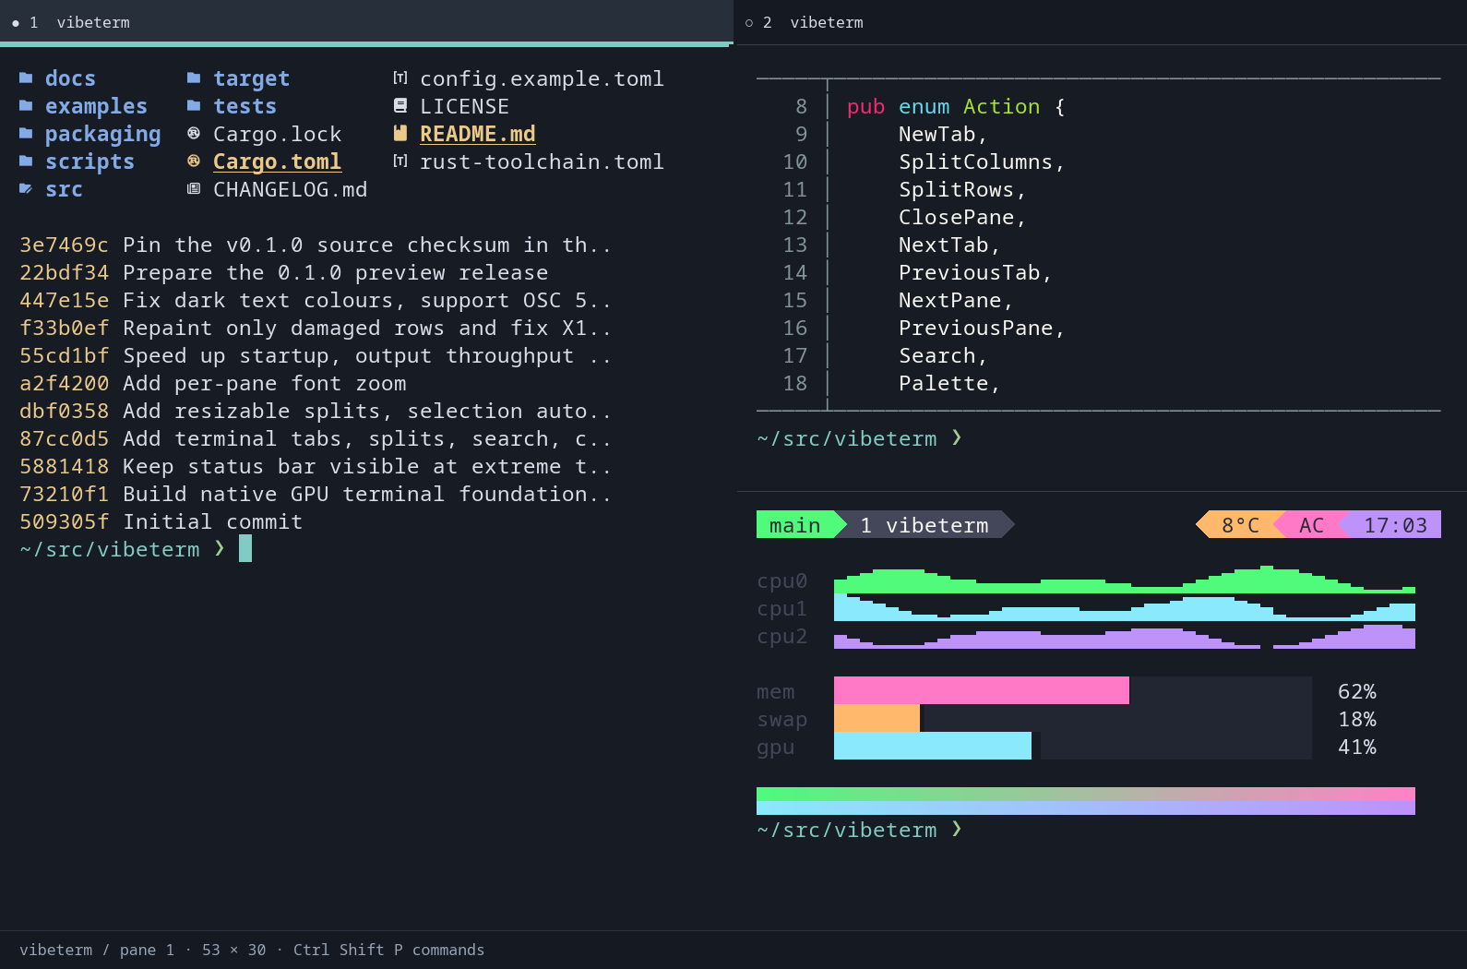Click the orange swap usage bar
The width and height of the screenshot is (1467, 969).
pos(877,718)
